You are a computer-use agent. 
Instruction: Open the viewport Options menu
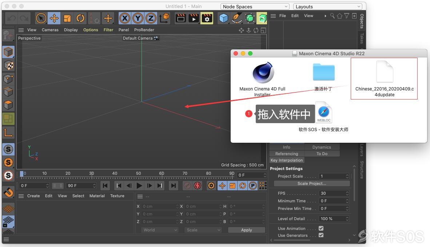[x=91, y=30]
